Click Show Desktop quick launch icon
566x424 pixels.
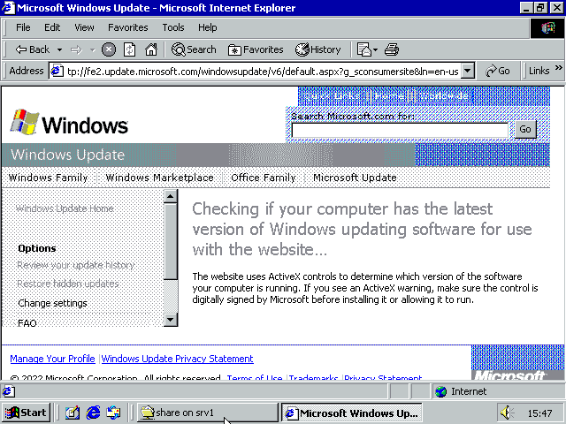[73, 413]
